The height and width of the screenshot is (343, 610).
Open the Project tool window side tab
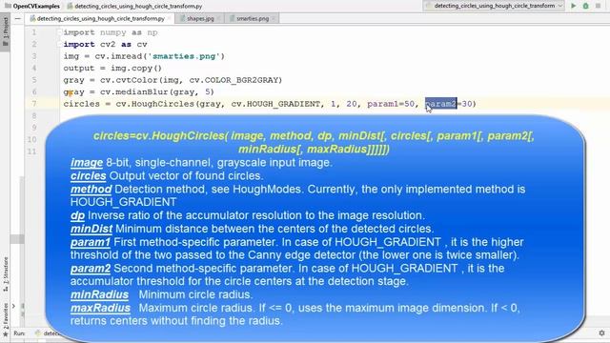tap(6, 31)
